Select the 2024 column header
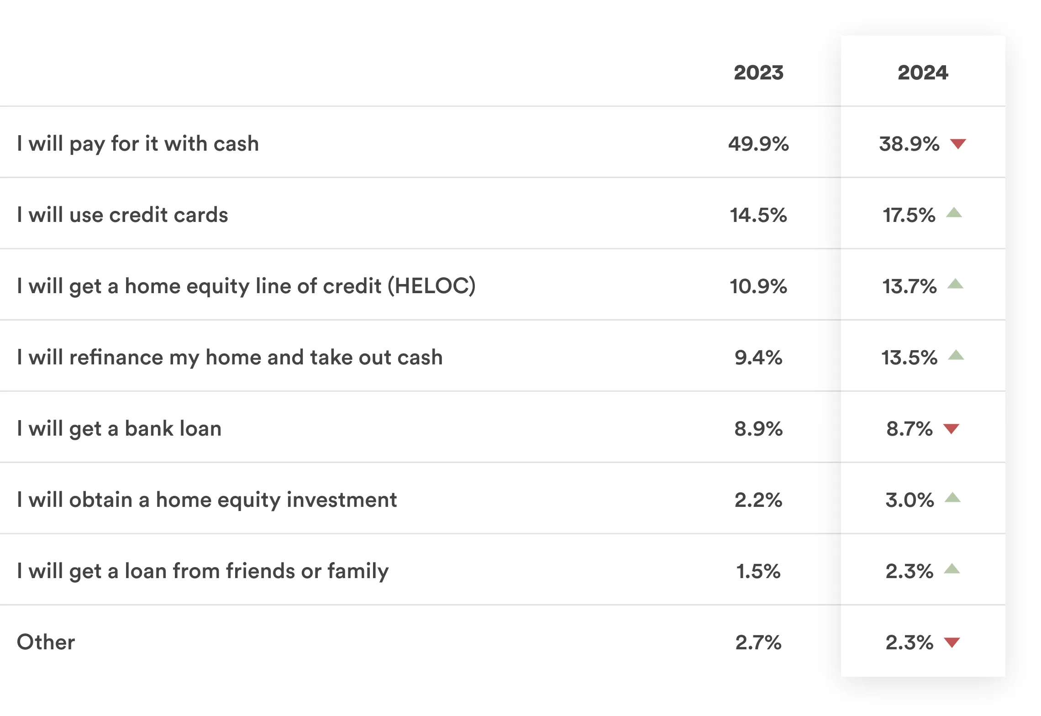 point(923,73)
